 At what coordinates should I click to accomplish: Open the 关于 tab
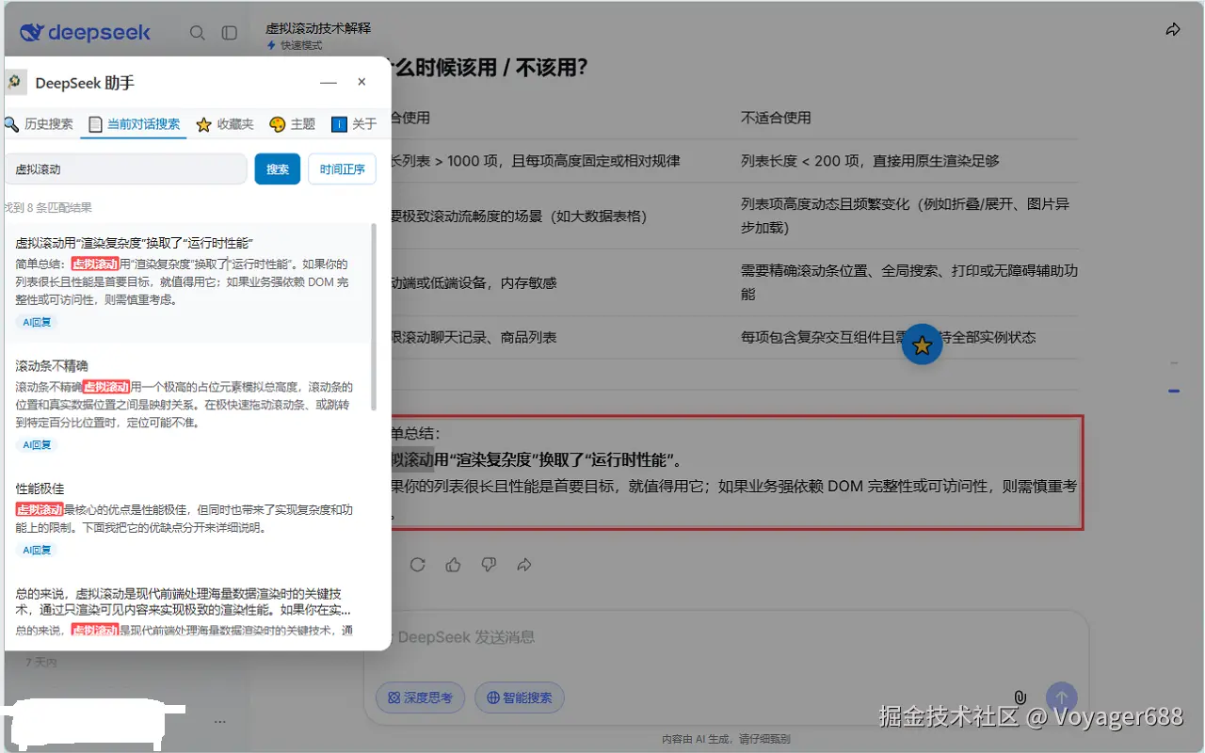point(354,124)
